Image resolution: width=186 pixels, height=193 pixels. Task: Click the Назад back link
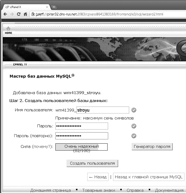tap(98, 177)
